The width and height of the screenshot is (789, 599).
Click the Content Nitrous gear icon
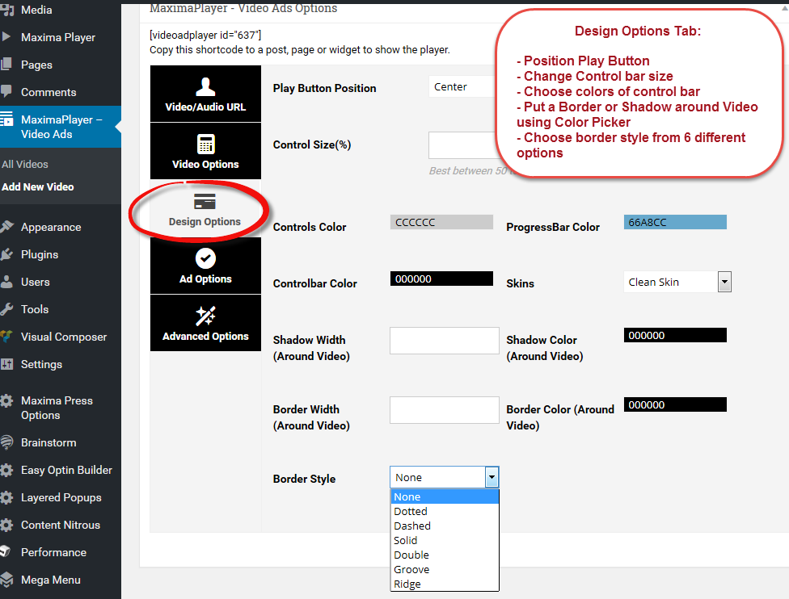tap(6, 525)
